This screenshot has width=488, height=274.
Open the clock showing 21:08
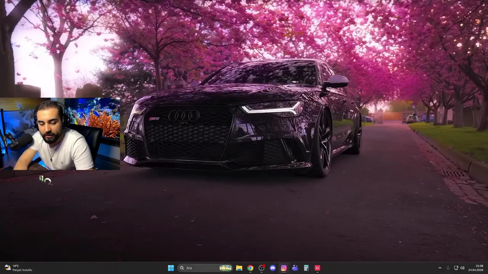(x=476, y=268)
